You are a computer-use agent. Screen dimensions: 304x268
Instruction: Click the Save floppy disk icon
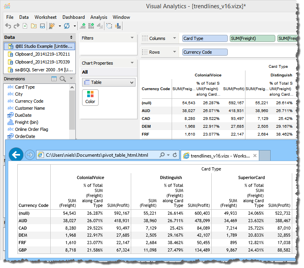(42, 26)
